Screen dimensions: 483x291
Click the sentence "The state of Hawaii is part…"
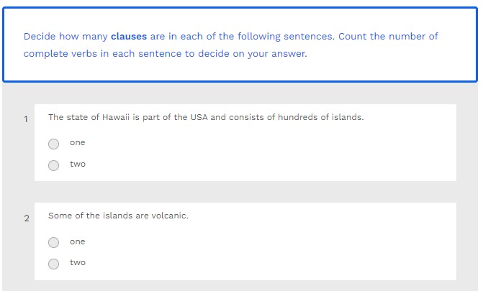tap(205, 116)
